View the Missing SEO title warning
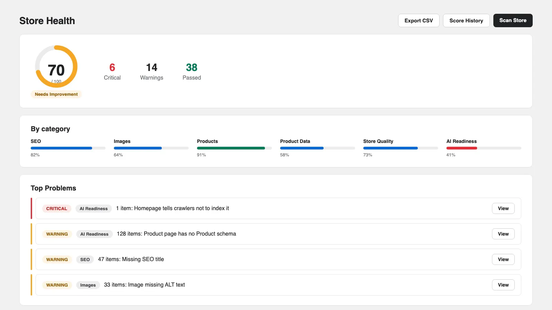The width and height of the screenshot is (552, 310). pos(503,259)
